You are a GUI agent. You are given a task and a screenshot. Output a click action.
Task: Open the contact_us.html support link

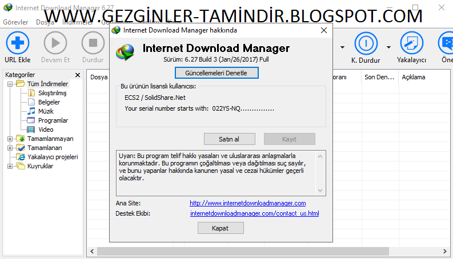coord(255,214)
